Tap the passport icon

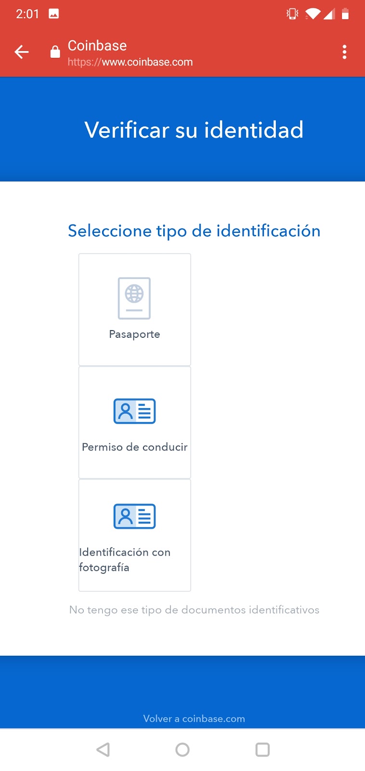[x=134, y=298]
